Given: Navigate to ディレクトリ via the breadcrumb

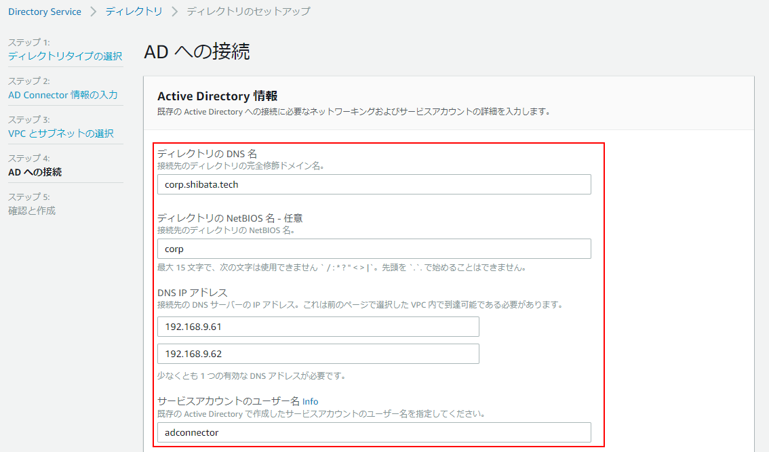Looking at the screenshot, I should [134, 11].
